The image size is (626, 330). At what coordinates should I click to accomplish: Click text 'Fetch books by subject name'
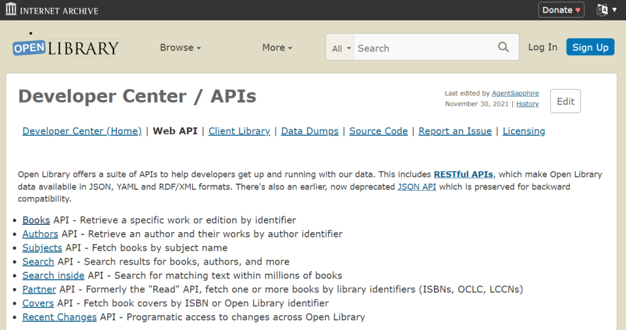160,248
